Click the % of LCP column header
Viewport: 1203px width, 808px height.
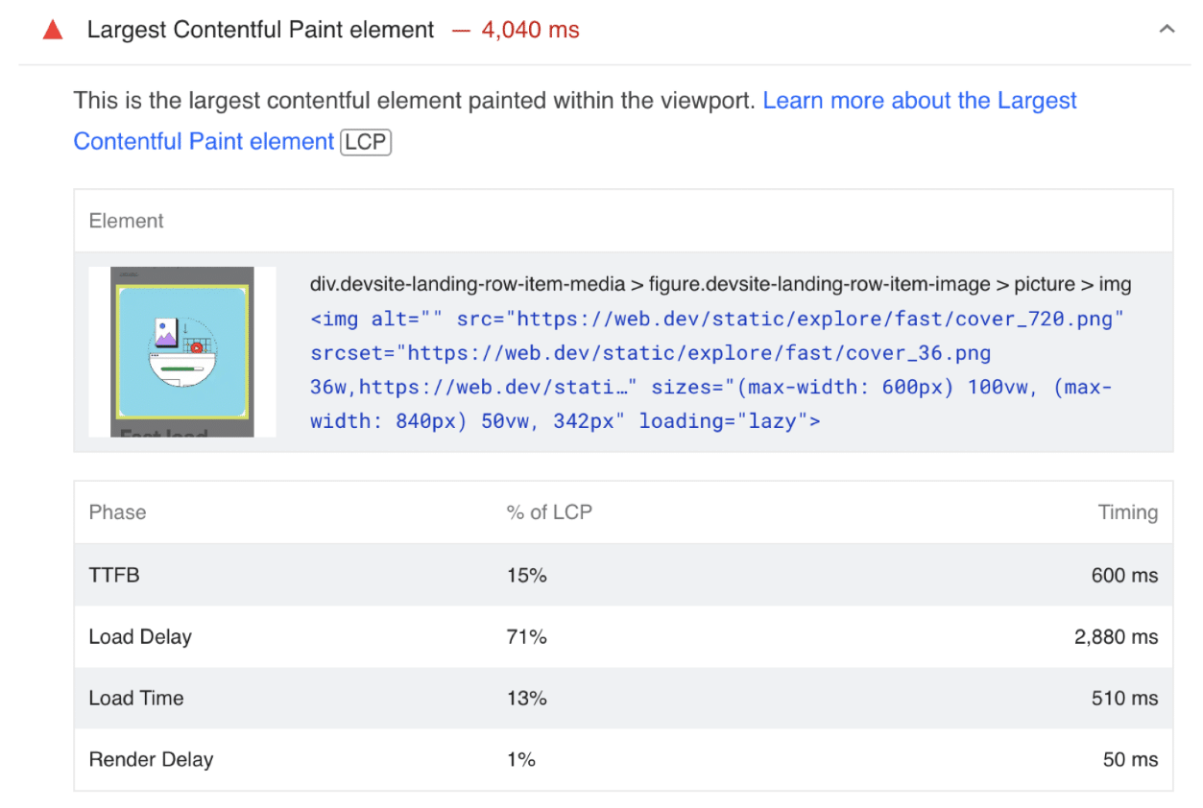[x=548, y=512]
